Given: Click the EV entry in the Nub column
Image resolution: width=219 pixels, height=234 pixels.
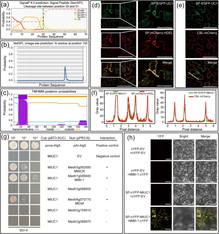Looking at the screenshot, I should [x=79, y=156].
